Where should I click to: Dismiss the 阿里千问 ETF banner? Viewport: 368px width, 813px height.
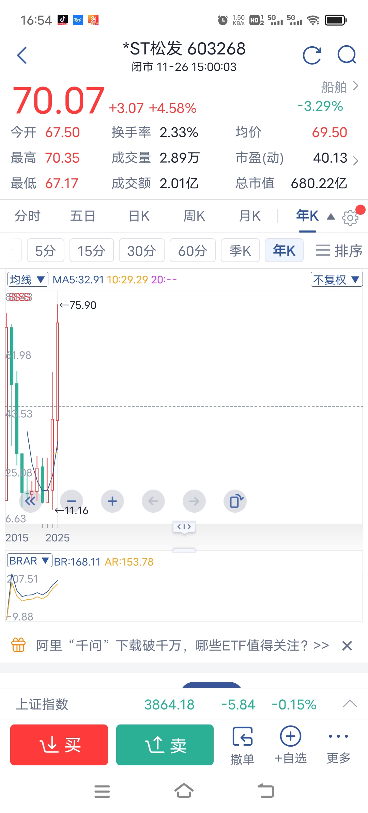click(347, 645)
